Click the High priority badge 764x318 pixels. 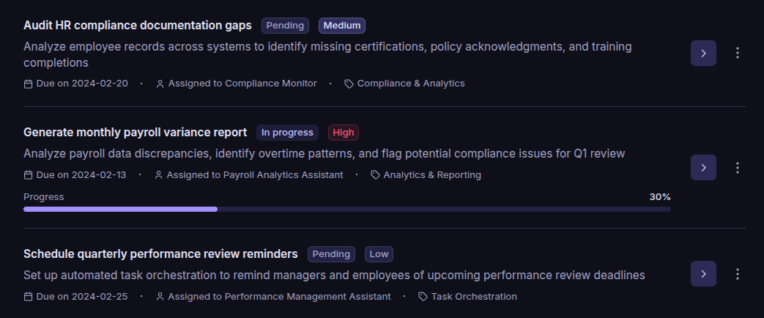343,133
